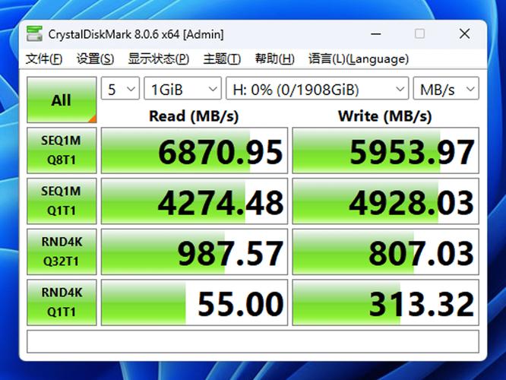Click the Write (MB/s) column header
The image size is (506, 380).
[x=385, y=116]
